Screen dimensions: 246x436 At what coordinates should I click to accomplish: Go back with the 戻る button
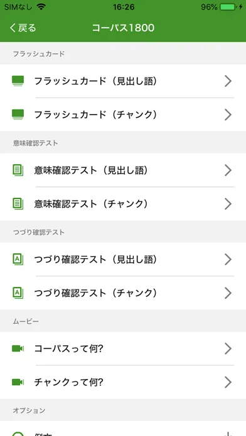23,28
